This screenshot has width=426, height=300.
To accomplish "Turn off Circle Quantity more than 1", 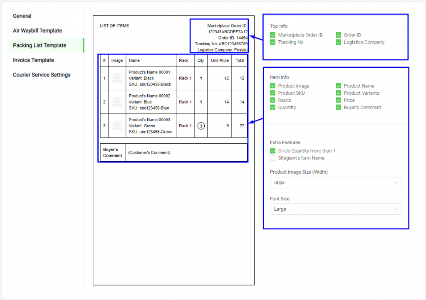I will click(x=273, y=151).
